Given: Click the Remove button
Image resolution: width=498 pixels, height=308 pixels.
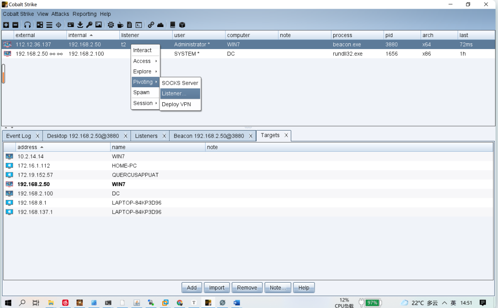Looking at the screenshot, I should 247,288.
